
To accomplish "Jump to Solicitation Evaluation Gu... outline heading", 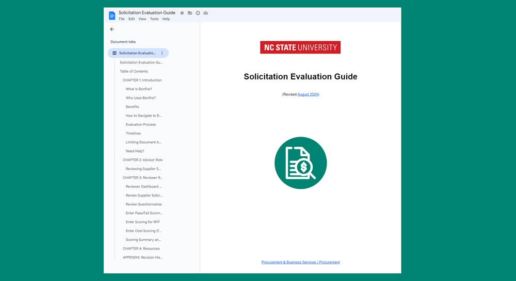I will coord(141,62).
